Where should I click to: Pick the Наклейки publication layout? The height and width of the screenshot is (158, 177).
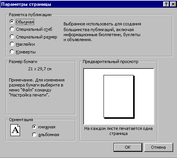(22, 44)
